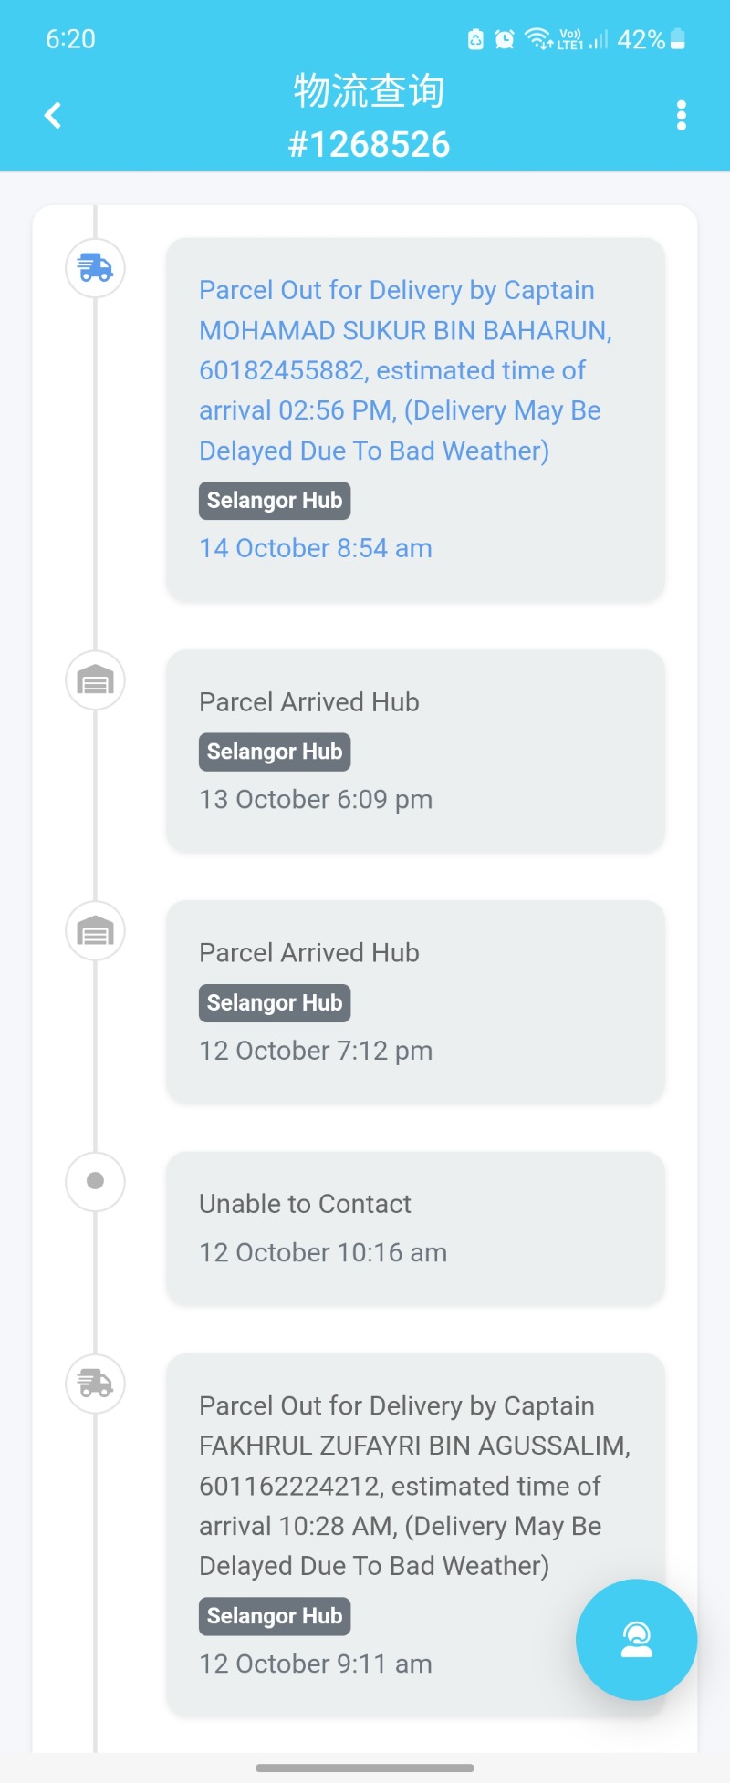This screenshot has height=1783, width=730.
Task: Tap the dot marker beside Unable to Contact
Action: 95,1181
